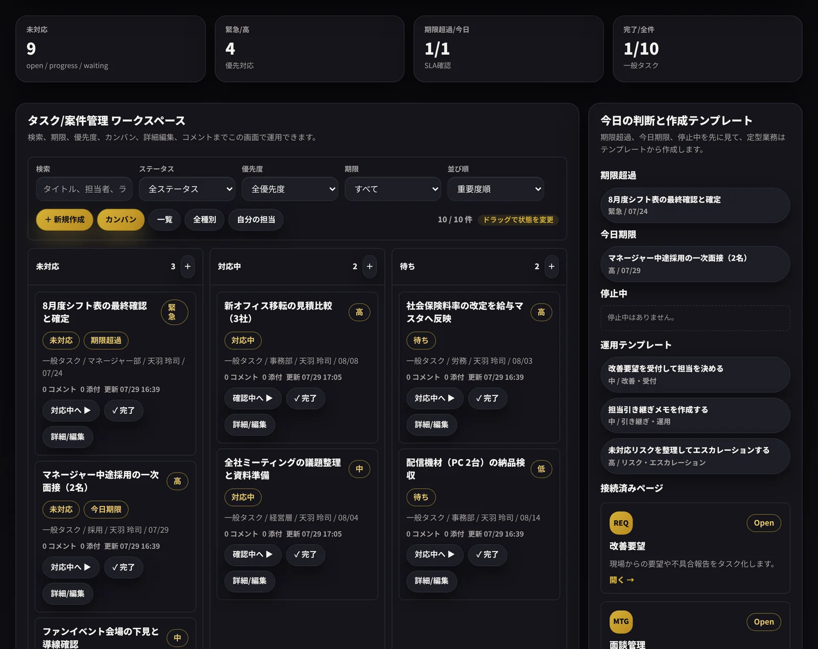Click the 高 badge on マネージャー中途採用 card
The image size is (818, 649).
177,481
